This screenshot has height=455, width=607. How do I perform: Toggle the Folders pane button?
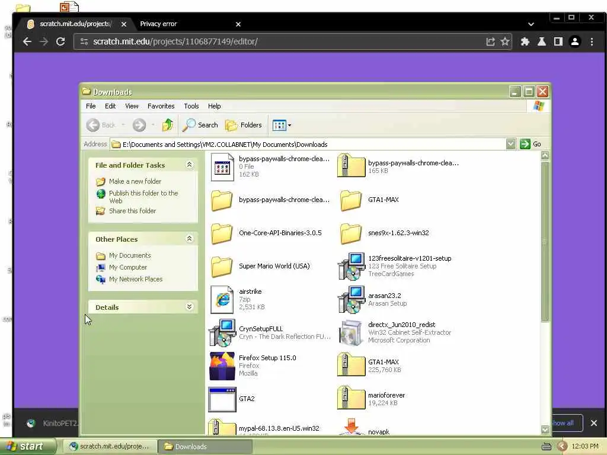(244, 125)
